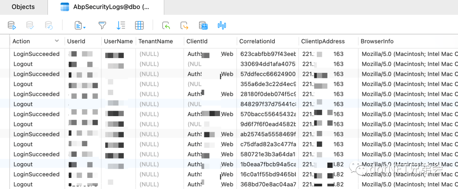Select CorrelationId cell 330694dd1afa4075

(268, 64)
